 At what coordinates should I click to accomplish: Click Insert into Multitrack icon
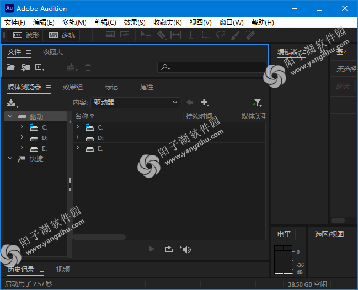pyautogui.click(x=72, y=67)
